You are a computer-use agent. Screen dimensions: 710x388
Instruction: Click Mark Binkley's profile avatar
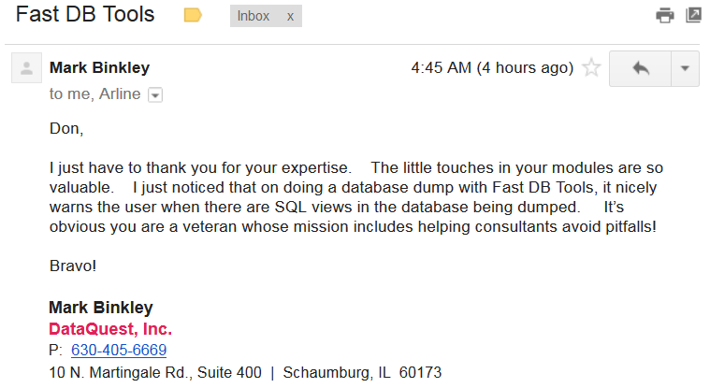click(x=26, y=68)
